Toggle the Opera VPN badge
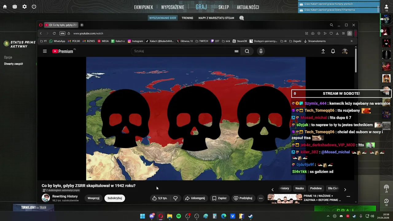Viewport: 393px width, 221px height. (x=62, y=33)
